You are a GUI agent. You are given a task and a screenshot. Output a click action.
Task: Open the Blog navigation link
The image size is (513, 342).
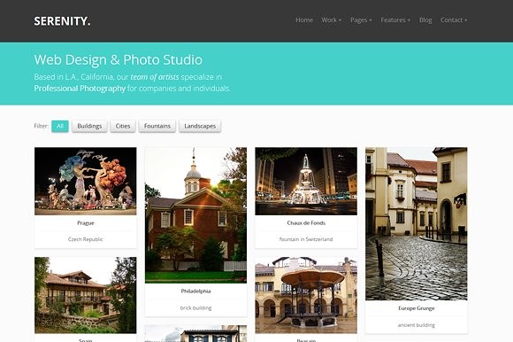click(425, 20)
